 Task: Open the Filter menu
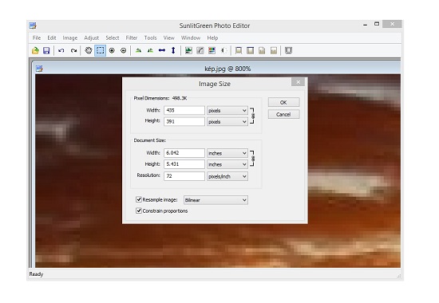[132, 37]
